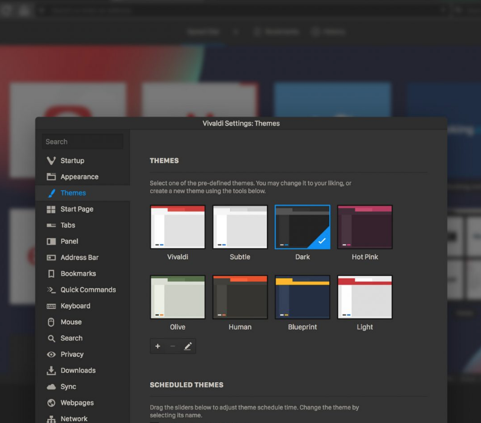Click the "THEMES" section heading
This screenshot has height=423, width=481.
(x=164, y=161)
